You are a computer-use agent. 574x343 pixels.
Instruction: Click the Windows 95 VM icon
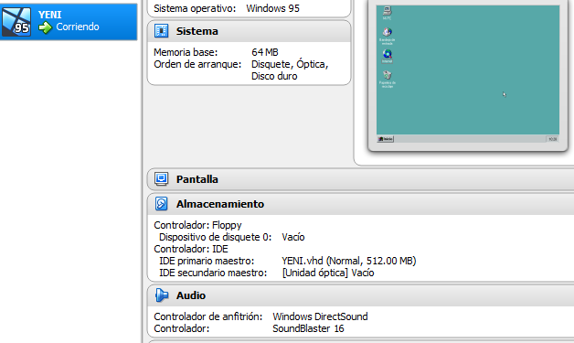click(16, 22)
